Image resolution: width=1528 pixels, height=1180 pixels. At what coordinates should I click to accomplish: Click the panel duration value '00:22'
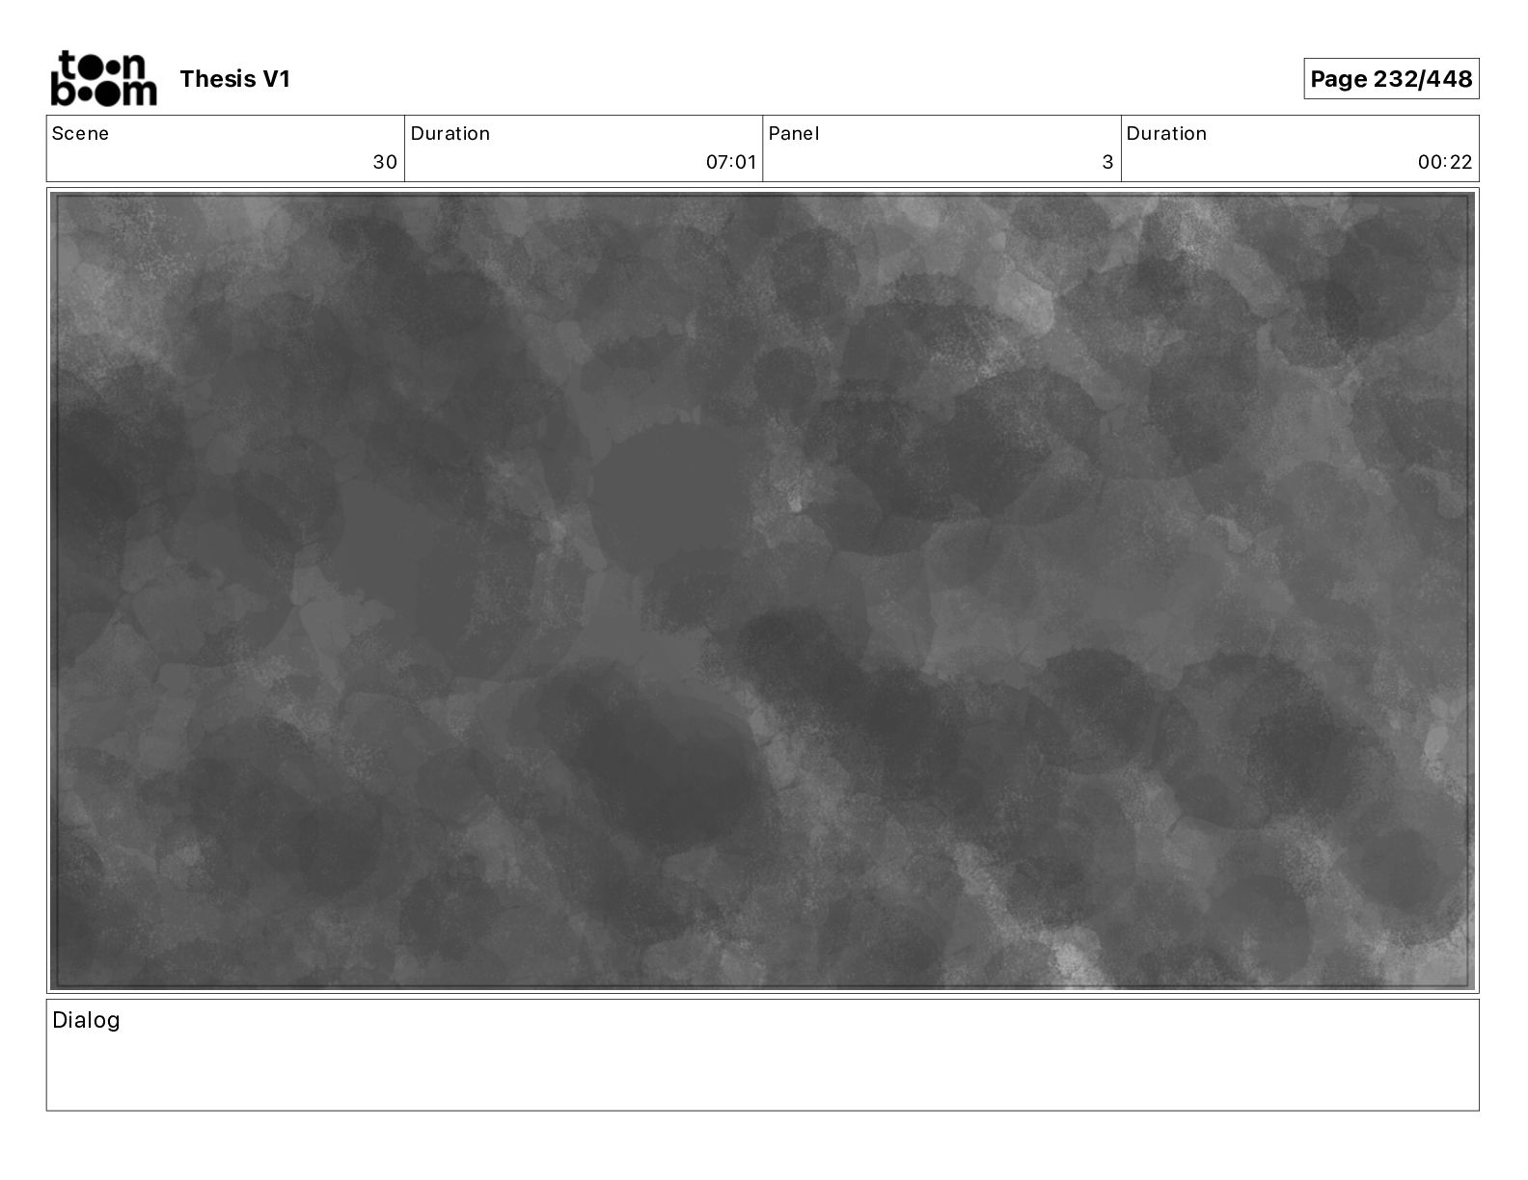[1445, 162]
